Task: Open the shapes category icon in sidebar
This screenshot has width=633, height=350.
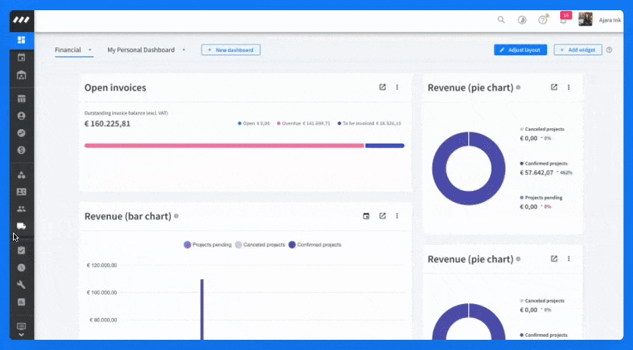Action: pos(21,175)
